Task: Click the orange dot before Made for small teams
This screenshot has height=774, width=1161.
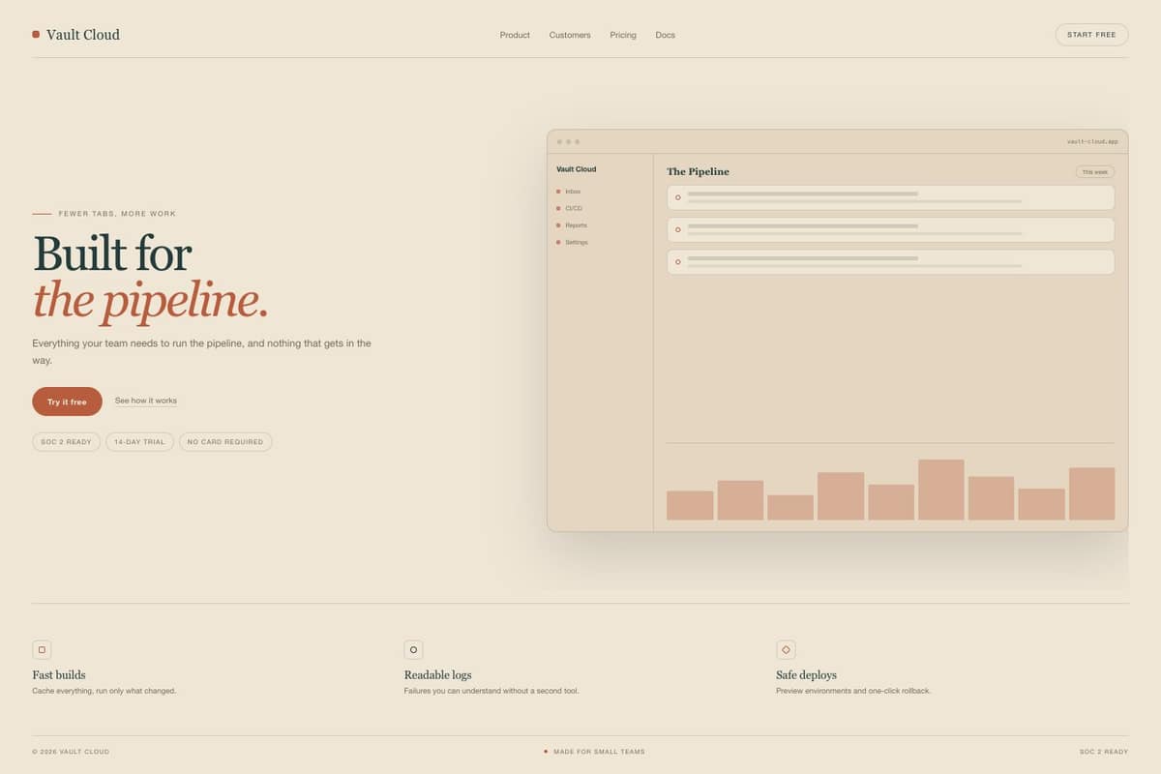Action: [x=546, y=751]
